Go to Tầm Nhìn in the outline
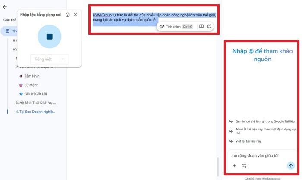Image resolution: width=302 pixels, height=180 pixels. point(32,76)
